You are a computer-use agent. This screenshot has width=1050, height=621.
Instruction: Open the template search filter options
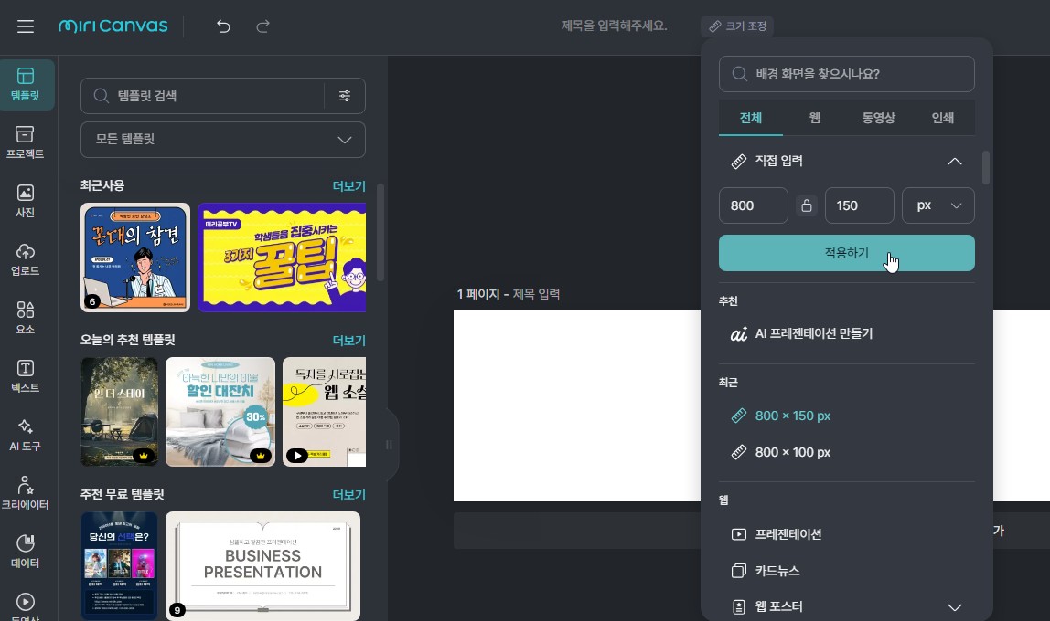pos(345,95)
